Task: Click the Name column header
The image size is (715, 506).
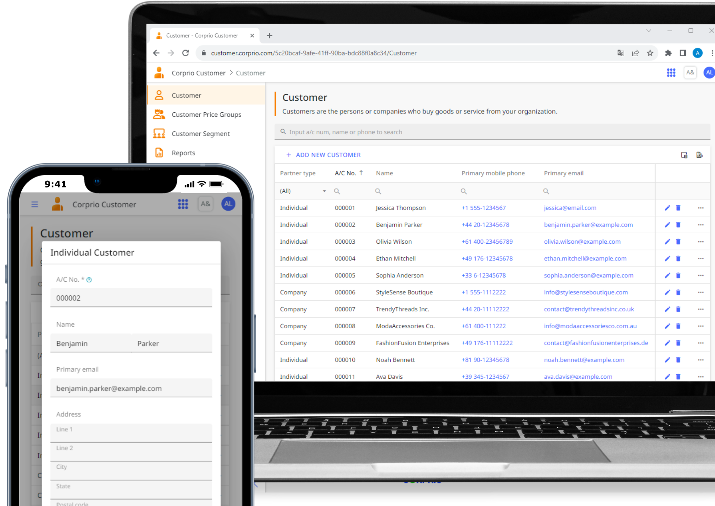Action: [x=384, y=173]
